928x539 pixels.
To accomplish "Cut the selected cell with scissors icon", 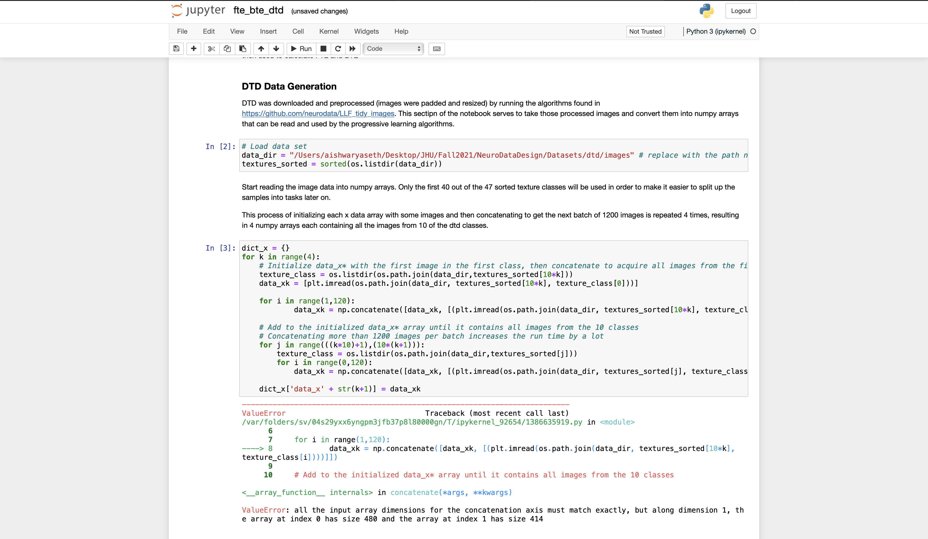I will click(211, 49).
